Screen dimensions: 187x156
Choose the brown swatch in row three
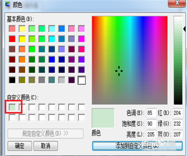point(12,49)
